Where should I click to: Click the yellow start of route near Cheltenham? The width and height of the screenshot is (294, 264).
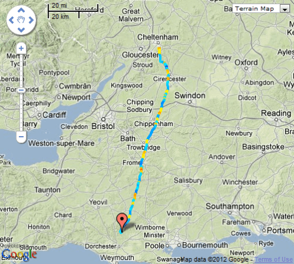[x=159, y=50]
